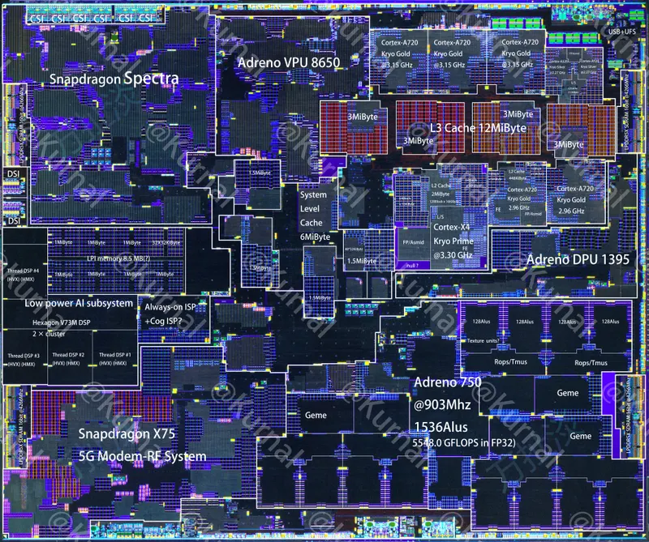Screen dimensions: 649x542
Task: Select the "Cortex-X4" label
Action: pyautogui.click(x=452, y=227)
